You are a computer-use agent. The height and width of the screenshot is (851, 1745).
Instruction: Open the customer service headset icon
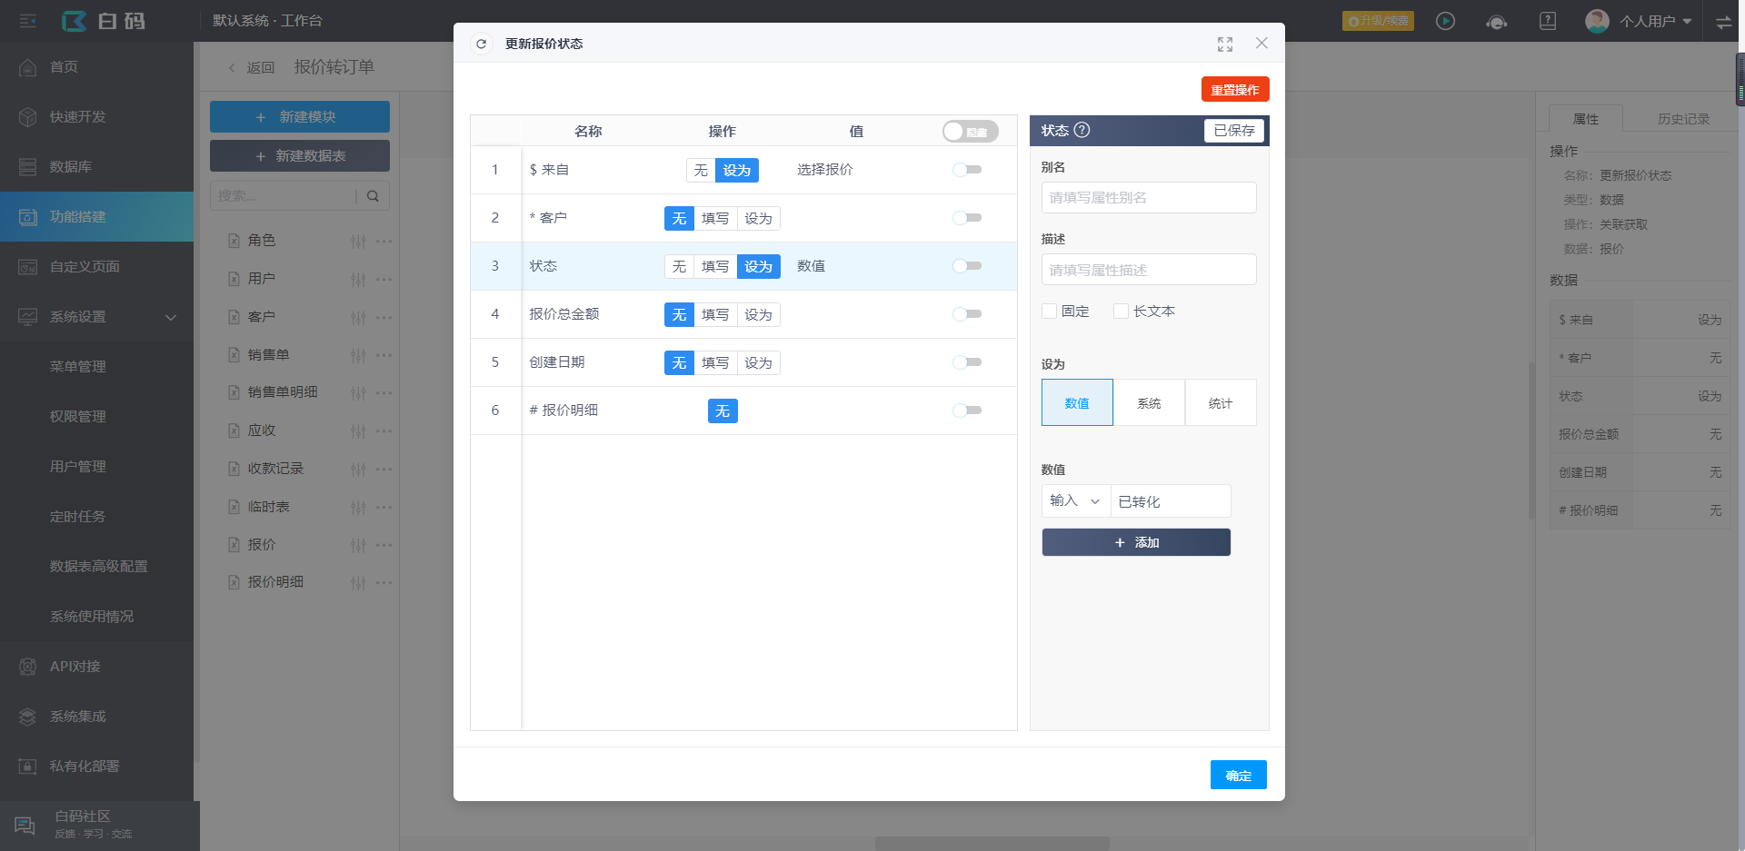1497,21
